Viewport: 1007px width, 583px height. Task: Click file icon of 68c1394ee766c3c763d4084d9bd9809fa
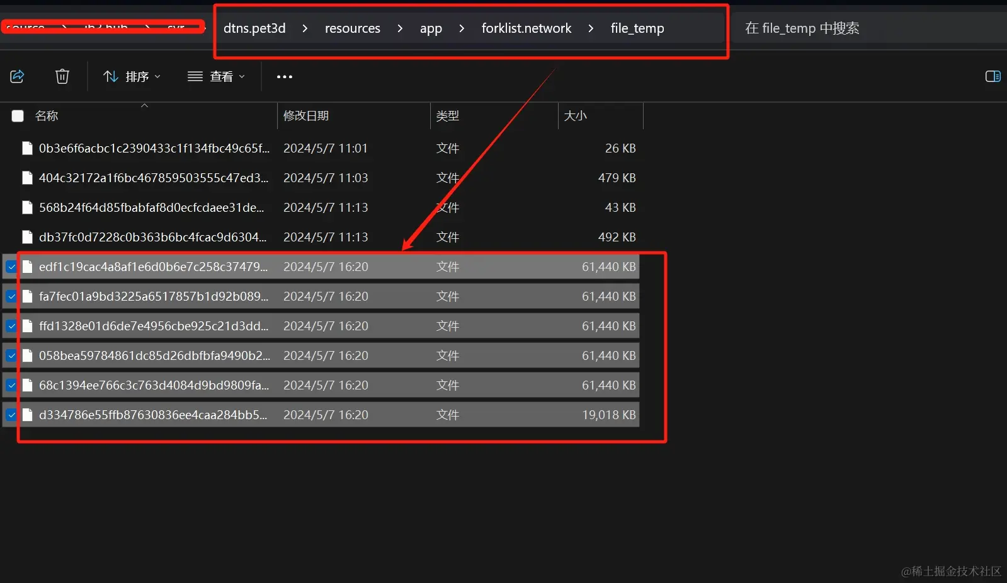coord(27,385)
